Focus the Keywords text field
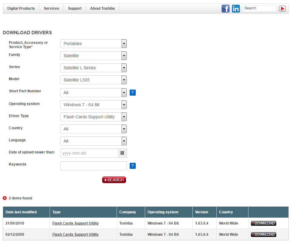This screenshot has height=243, width=293. [x=93, y=166]
